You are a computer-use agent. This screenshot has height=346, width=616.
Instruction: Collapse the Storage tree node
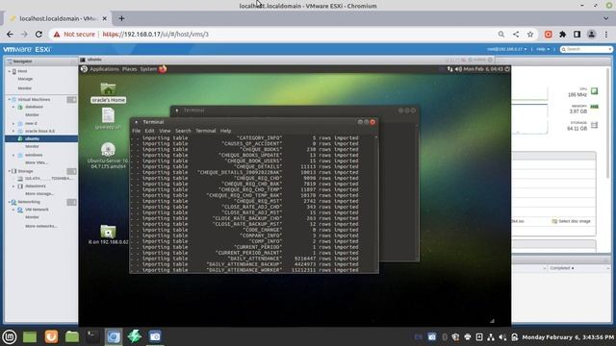coord(10,171)
